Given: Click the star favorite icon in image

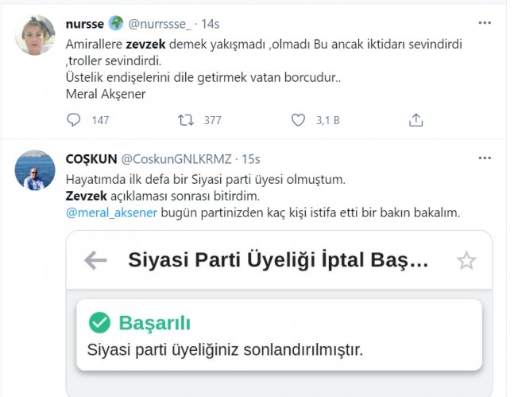Looking at the screenshot, I should pos(466,260).
